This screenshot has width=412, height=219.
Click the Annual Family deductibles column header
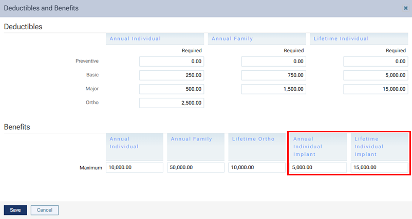pyautogui.click(x=257, y=39)
